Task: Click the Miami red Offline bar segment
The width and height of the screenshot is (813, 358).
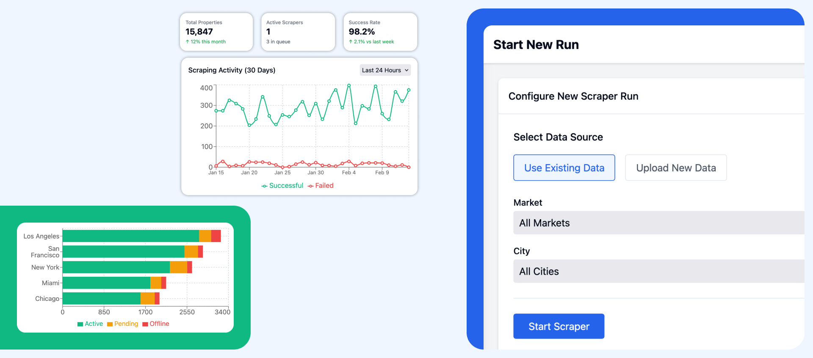Action: [x=164, y=283]
